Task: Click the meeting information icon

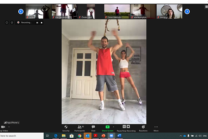Action: (7, 23)
